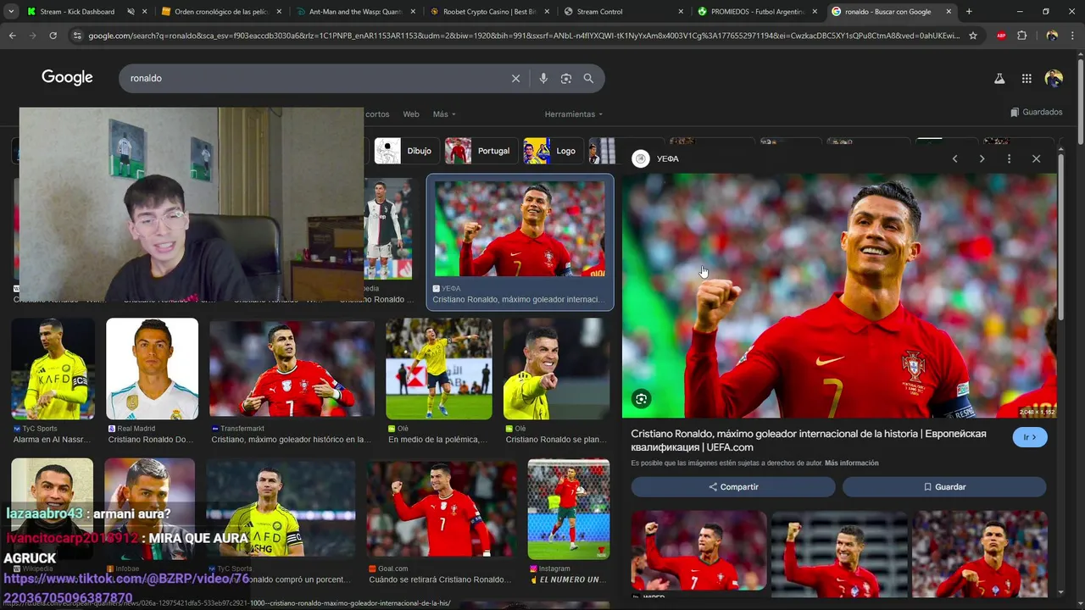
Task: Unmute the Kick Dashboard tab
Action: click(131, 12)
